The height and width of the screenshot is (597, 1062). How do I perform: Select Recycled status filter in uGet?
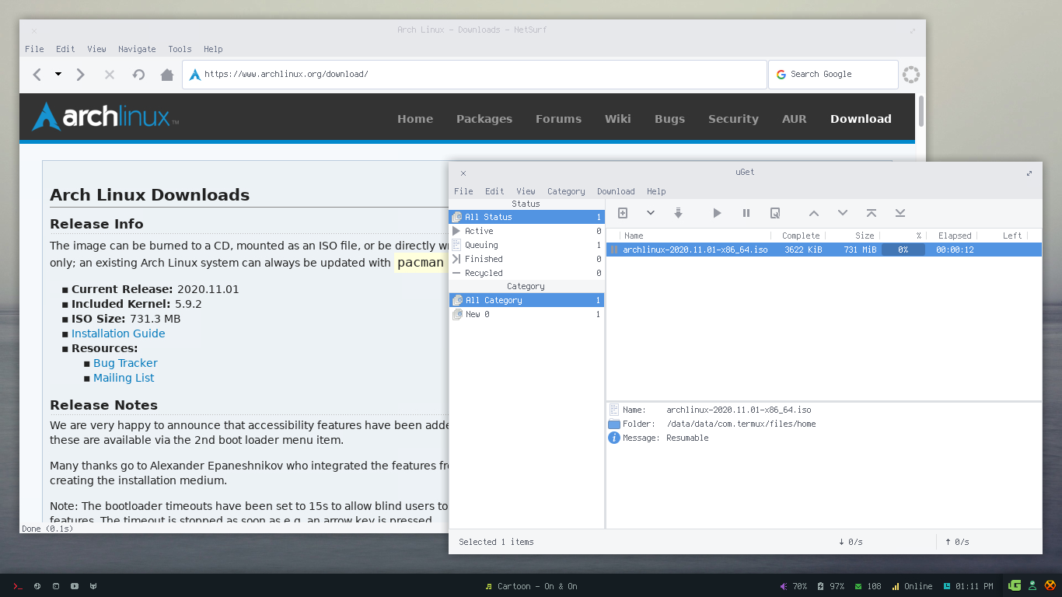[526, 273]
